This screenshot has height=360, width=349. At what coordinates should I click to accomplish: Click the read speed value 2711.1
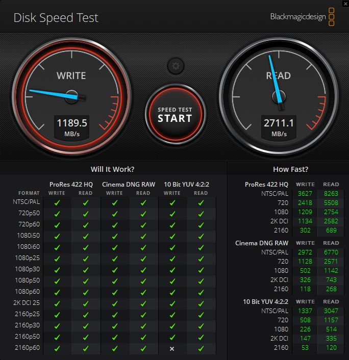pos(279,123)
